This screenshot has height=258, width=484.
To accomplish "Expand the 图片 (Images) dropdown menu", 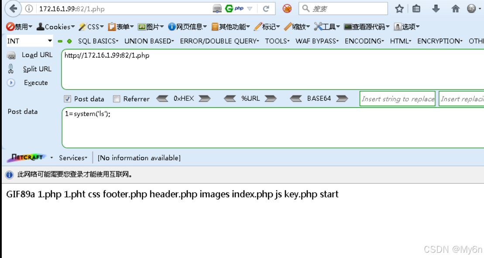I will coord(151,27).
